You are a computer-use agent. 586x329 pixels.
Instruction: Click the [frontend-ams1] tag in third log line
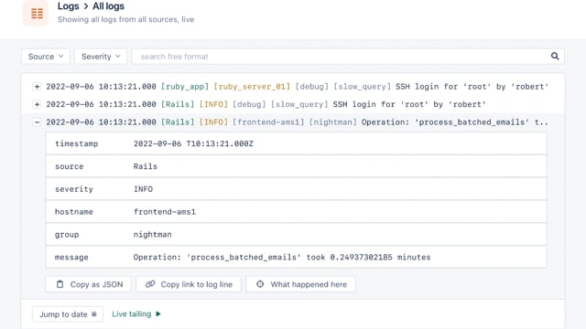pyautogui.click(x=268, y=122)
